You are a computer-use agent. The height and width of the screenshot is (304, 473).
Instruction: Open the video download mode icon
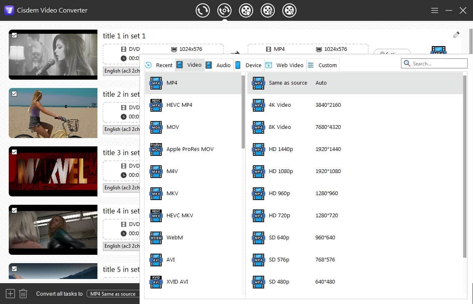coord(246,10)
